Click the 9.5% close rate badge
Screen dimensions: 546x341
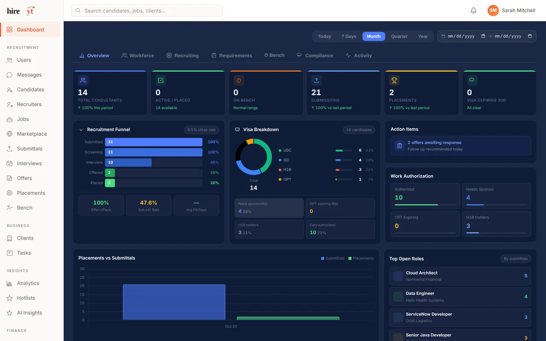(202, 130)
